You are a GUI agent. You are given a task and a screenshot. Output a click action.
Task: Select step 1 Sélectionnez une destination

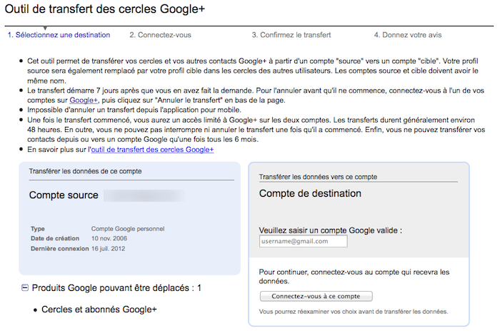click(x=59, y=35)
